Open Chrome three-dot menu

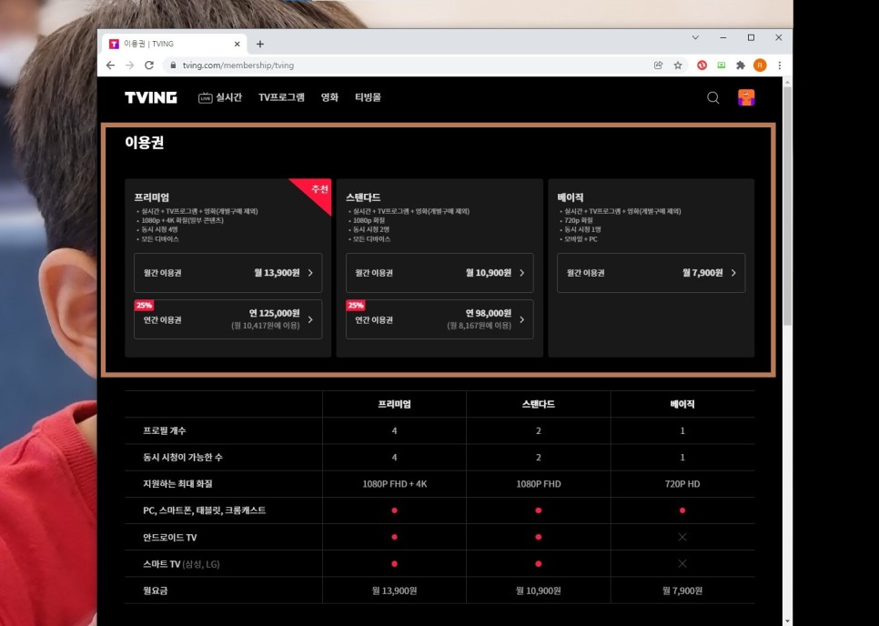(x=779, y=65)
